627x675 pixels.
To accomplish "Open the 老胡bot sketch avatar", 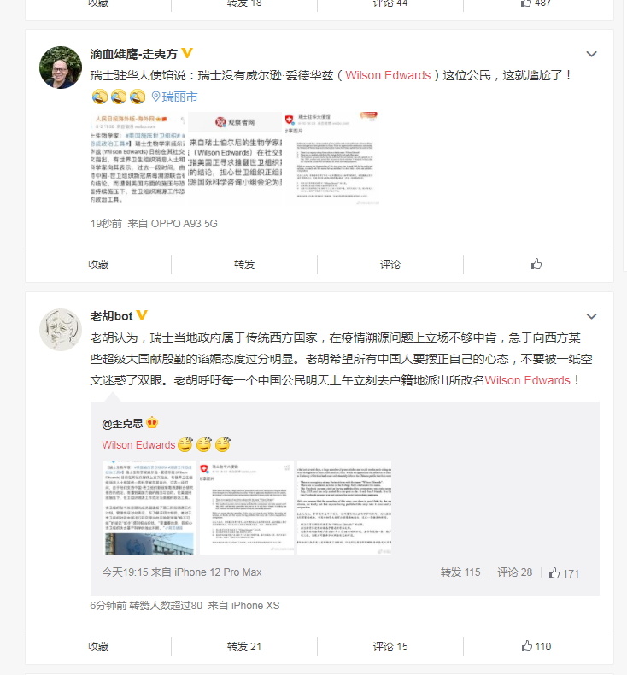I will [61, 329].
